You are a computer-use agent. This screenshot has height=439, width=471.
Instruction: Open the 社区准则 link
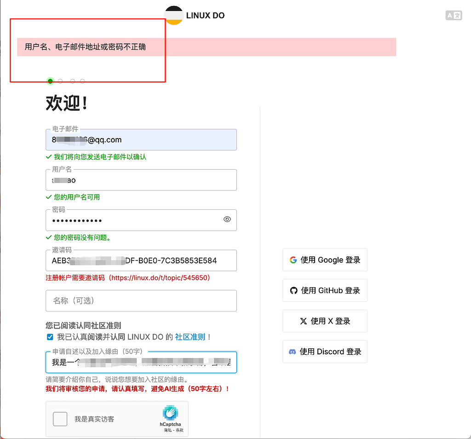pos(190,337)
